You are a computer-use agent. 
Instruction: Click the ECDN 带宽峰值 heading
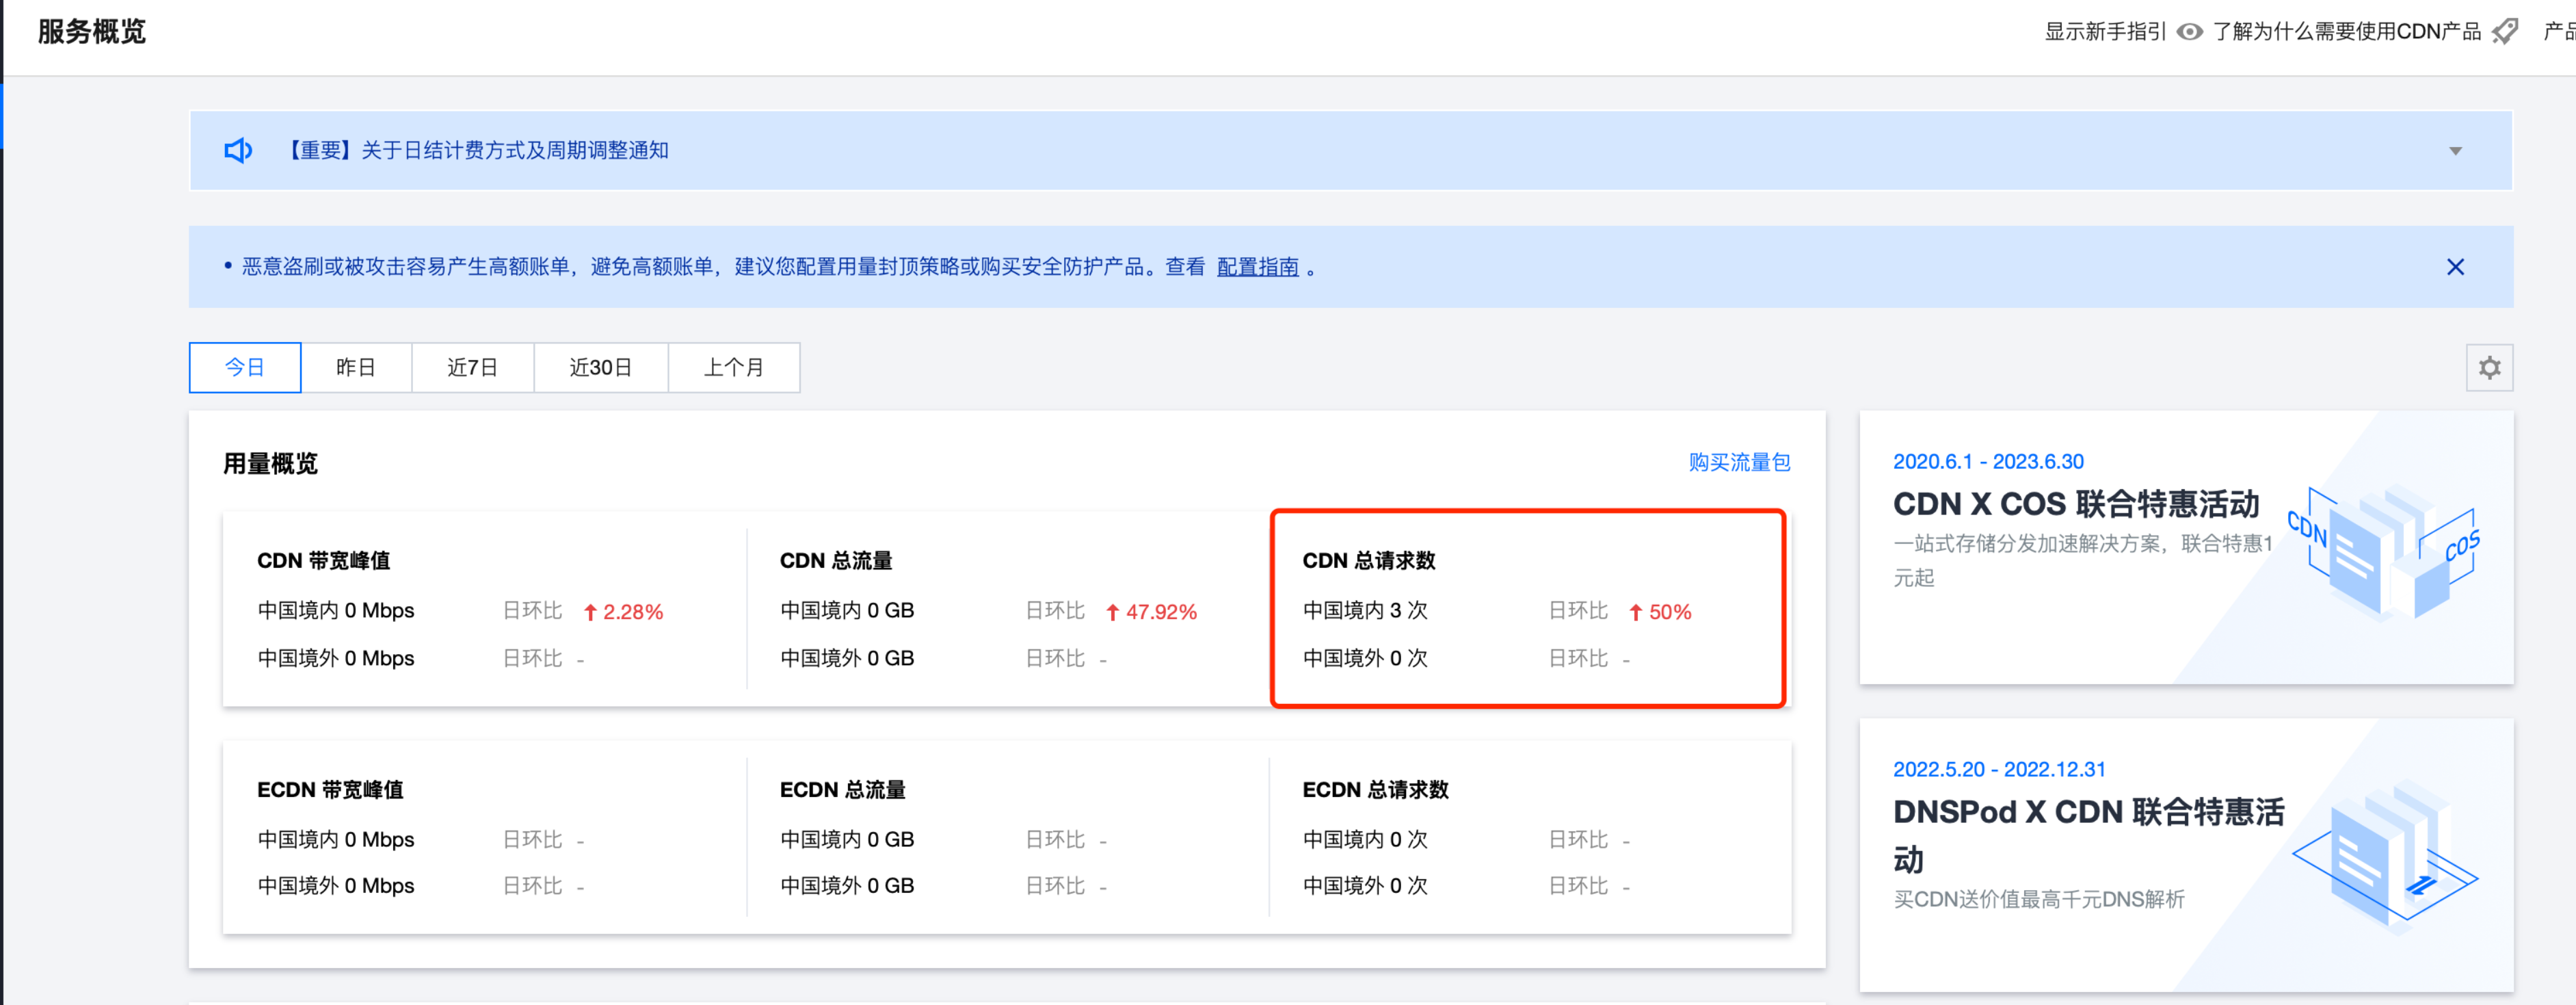330,790
